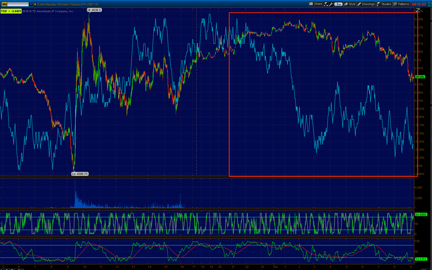The image size is (432, 270).
Task: Click the Share button in chart toolbar
Action: click(x=316, y=4)
